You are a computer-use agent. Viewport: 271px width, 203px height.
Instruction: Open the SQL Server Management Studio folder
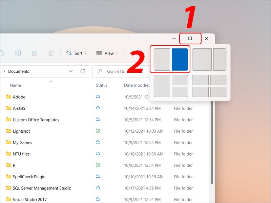coord(42,188)
